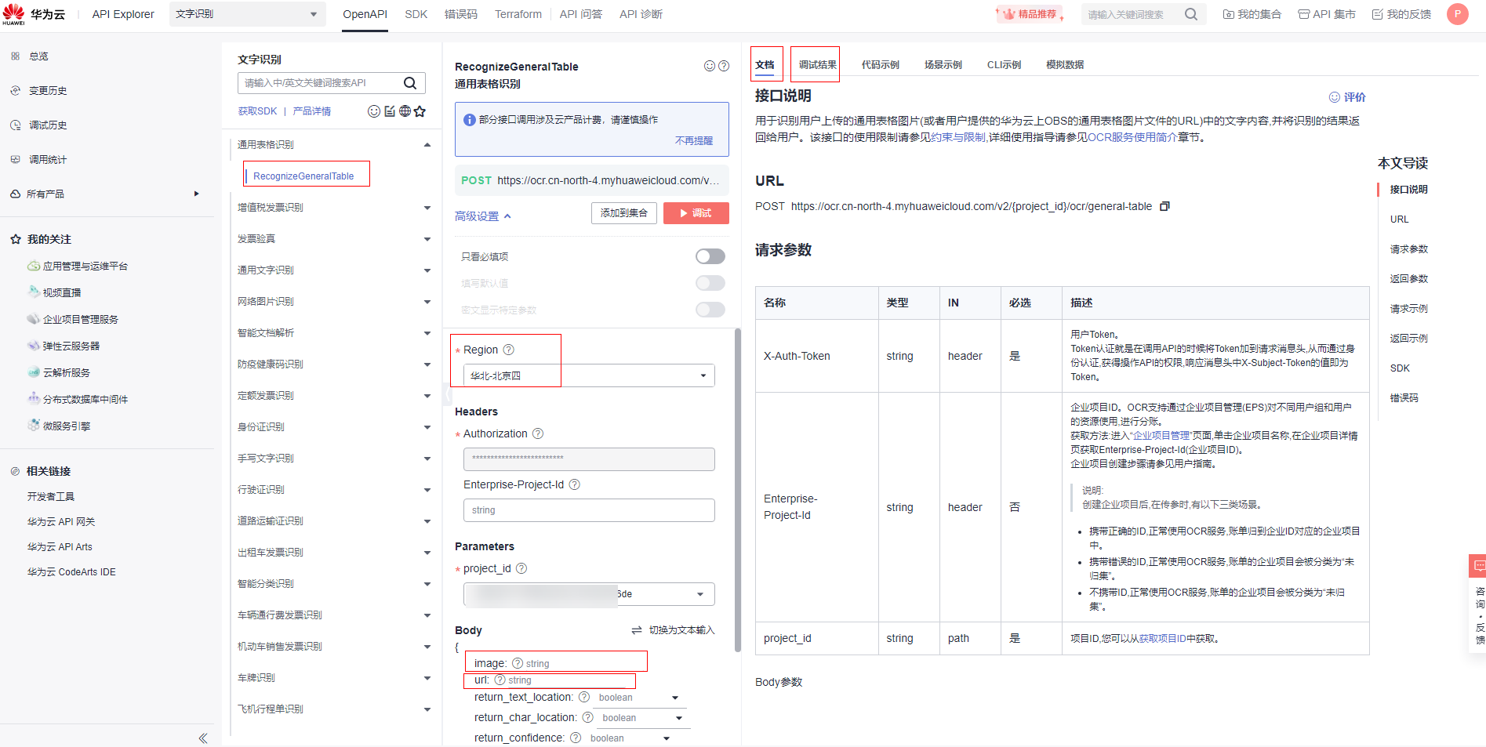This screenshot has width=1486, height=747.
Task: Click smiley feedback icon beside 产品详情
Action: pyautogui.click(x=374, y=111)
